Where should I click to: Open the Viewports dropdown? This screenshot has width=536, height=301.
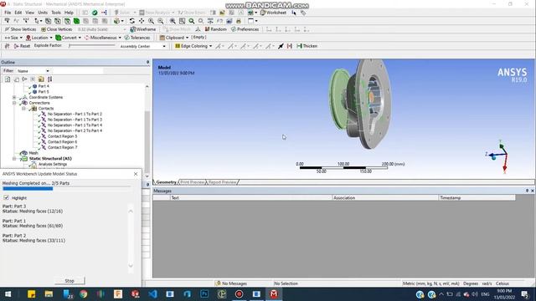click(253, 21)
